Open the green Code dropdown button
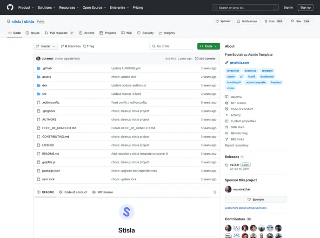The height and width of the screenshot is (238, 320). (x=208, y=46)
